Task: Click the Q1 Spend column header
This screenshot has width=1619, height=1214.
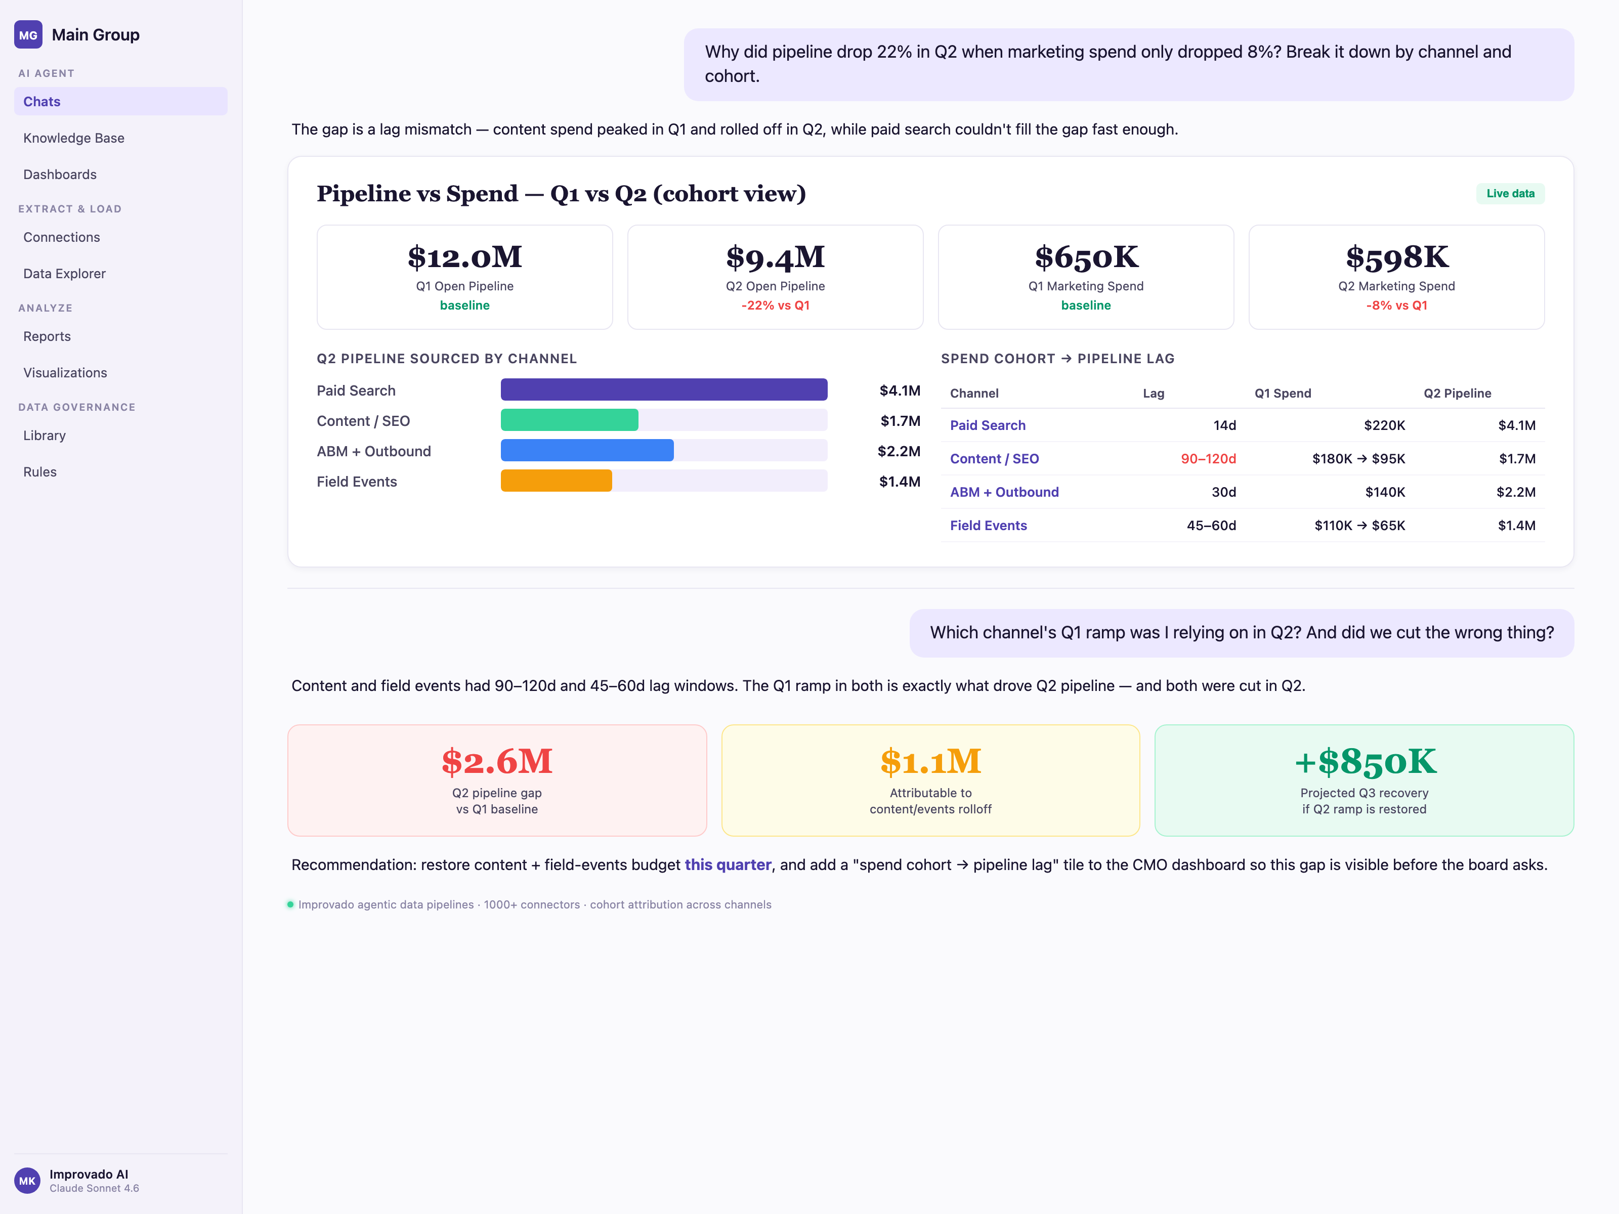Action: point(1283,393)
